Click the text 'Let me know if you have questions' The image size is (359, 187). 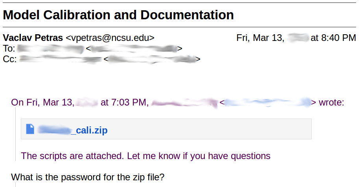(199, 156)
